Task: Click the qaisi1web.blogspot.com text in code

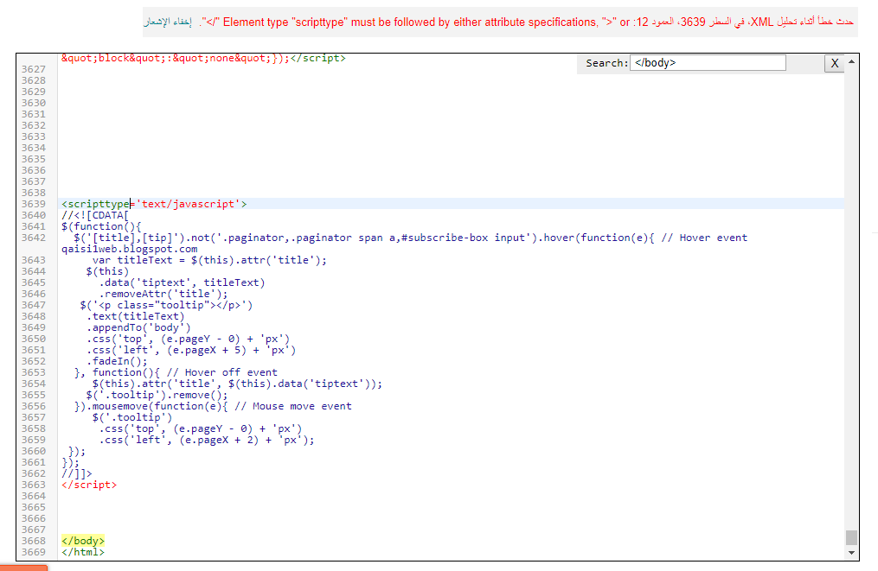Action: [x=129, y=249]
